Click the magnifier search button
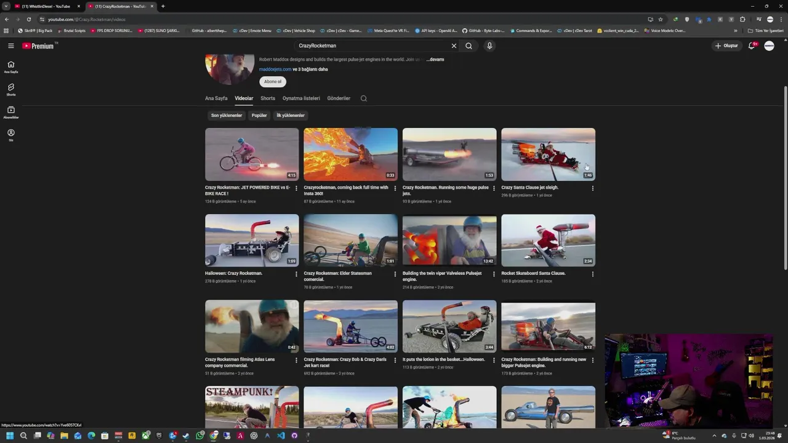 coord(469,46)
